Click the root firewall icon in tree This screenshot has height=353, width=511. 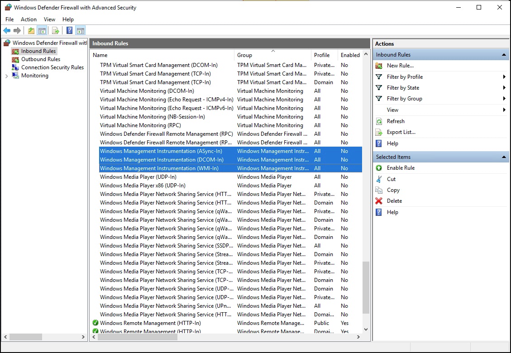[7, 43]
